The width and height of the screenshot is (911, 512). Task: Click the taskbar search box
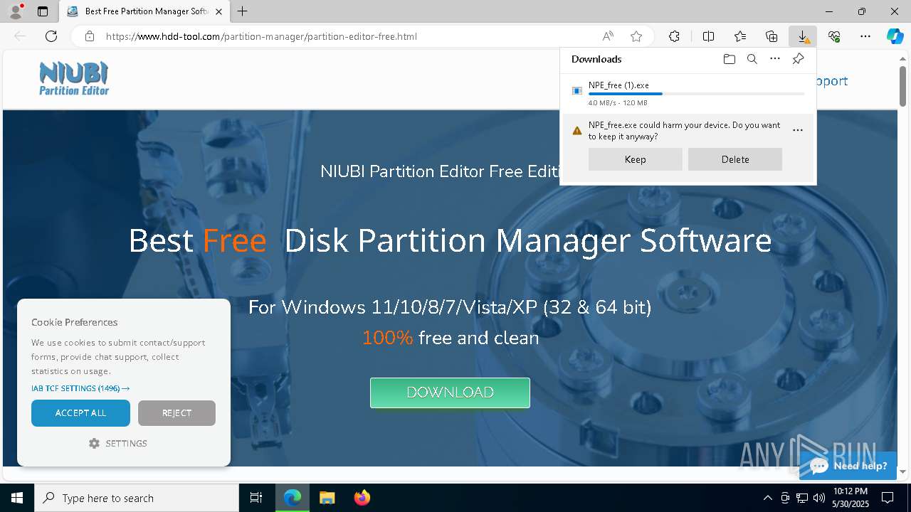click(x=137, y=498)
